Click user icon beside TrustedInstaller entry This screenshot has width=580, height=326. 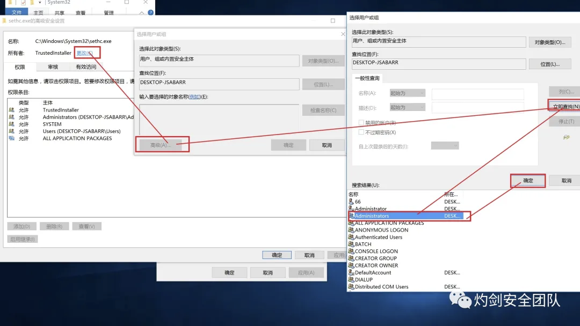pos(12,110)
